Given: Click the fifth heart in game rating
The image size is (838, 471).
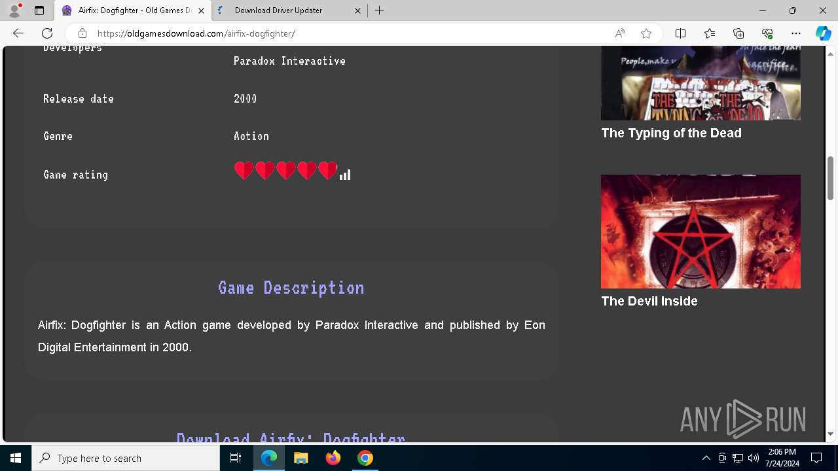Looking at the screenshot, I should 327,171.
